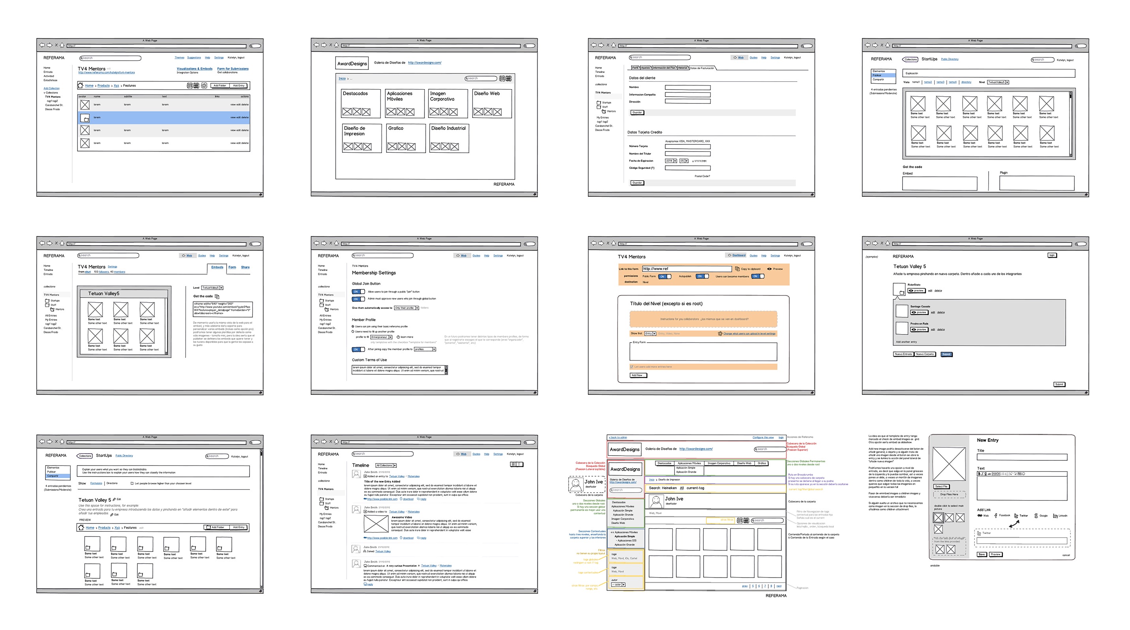Open the autor filter dropdown
Viewport: 1130px width, 630px height.
point(618,584)
